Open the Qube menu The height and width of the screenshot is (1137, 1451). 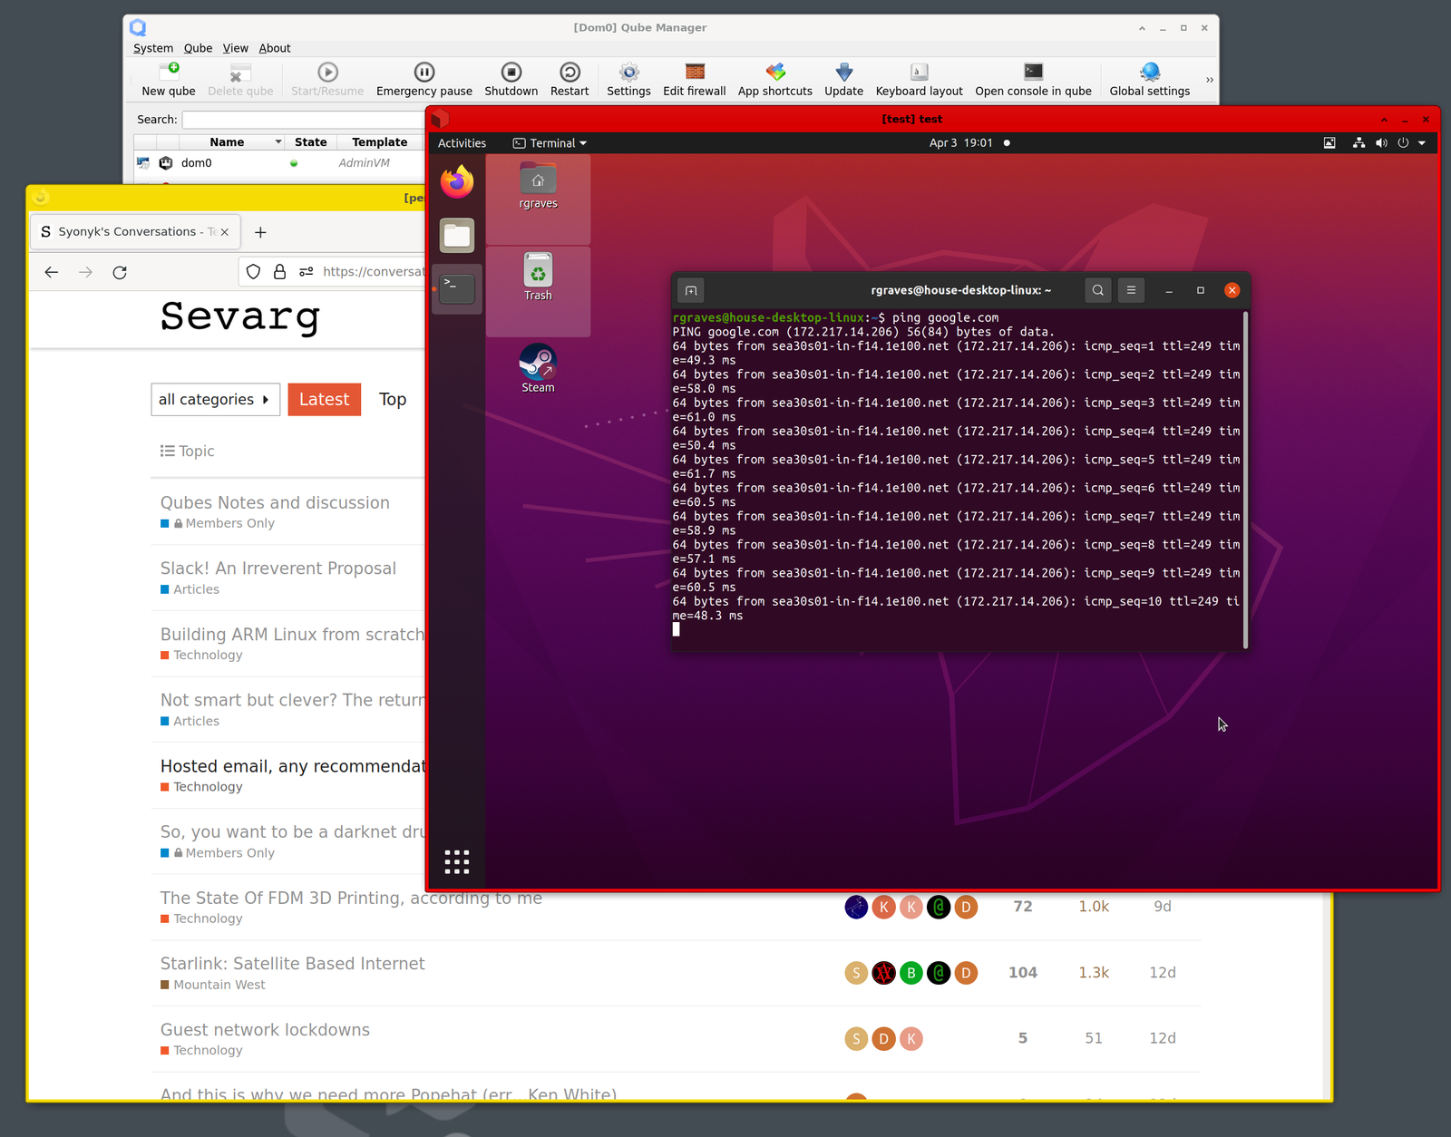198,48
